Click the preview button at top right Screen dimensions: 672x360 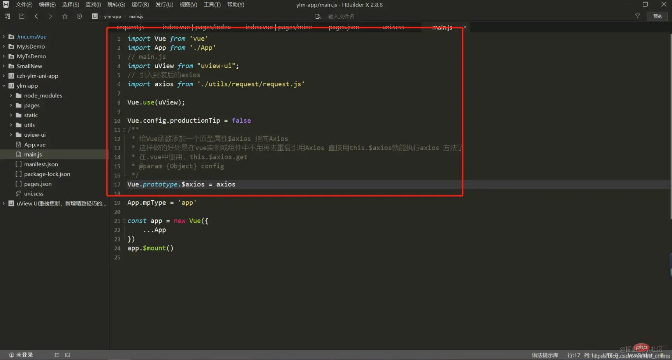tap(658, 16)
